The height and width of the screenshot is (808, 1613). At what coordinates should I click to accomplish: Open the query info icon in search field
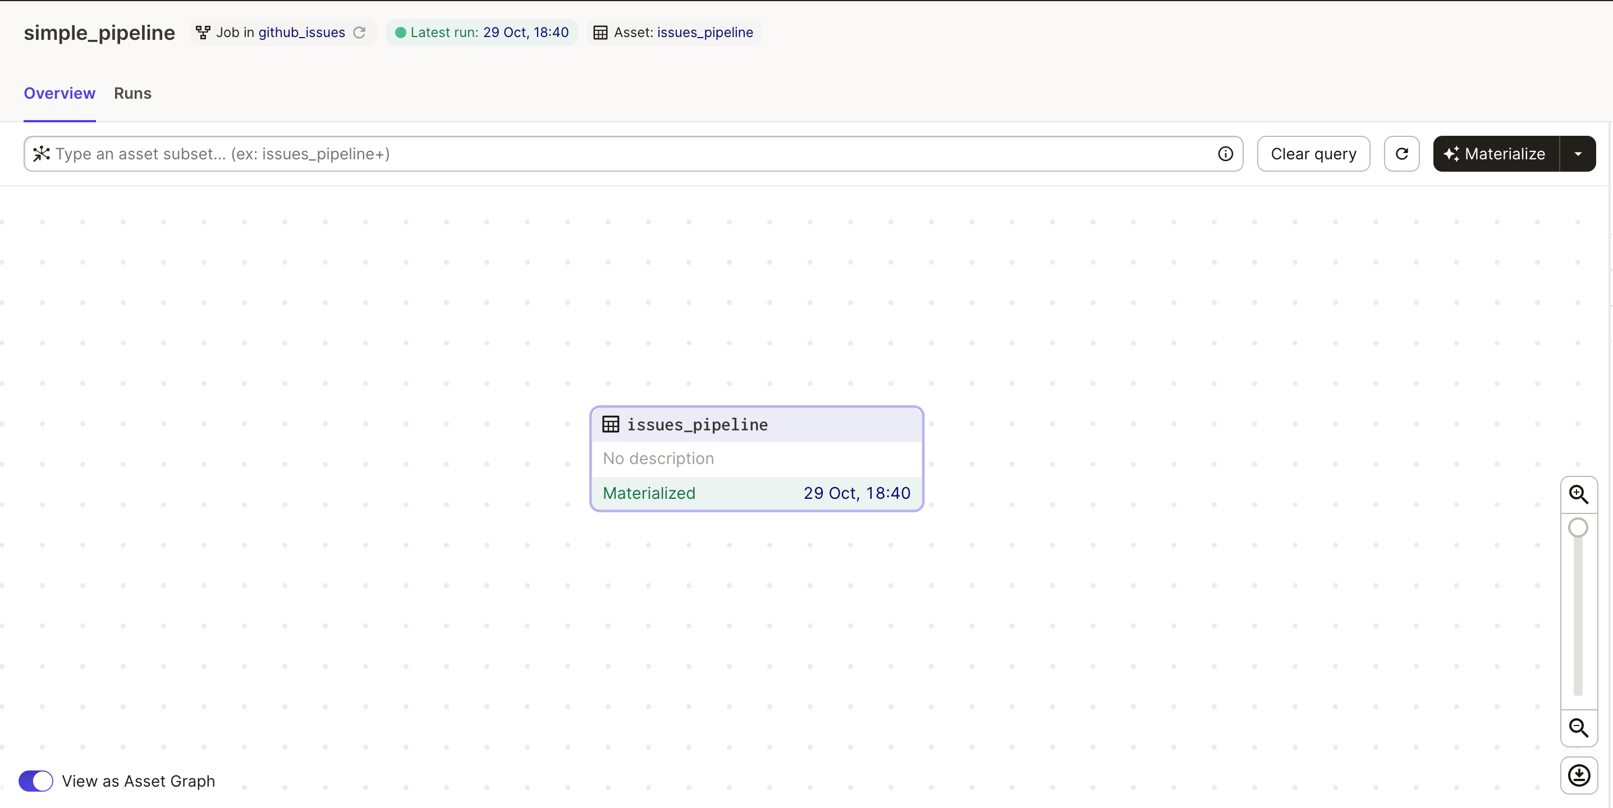1225,154
